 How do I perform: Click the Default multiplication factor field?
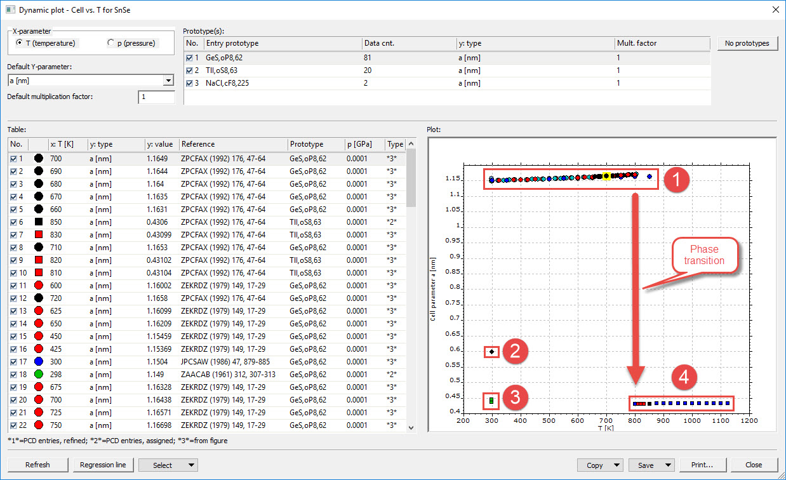pyautogui.click(x=156, y=97)
